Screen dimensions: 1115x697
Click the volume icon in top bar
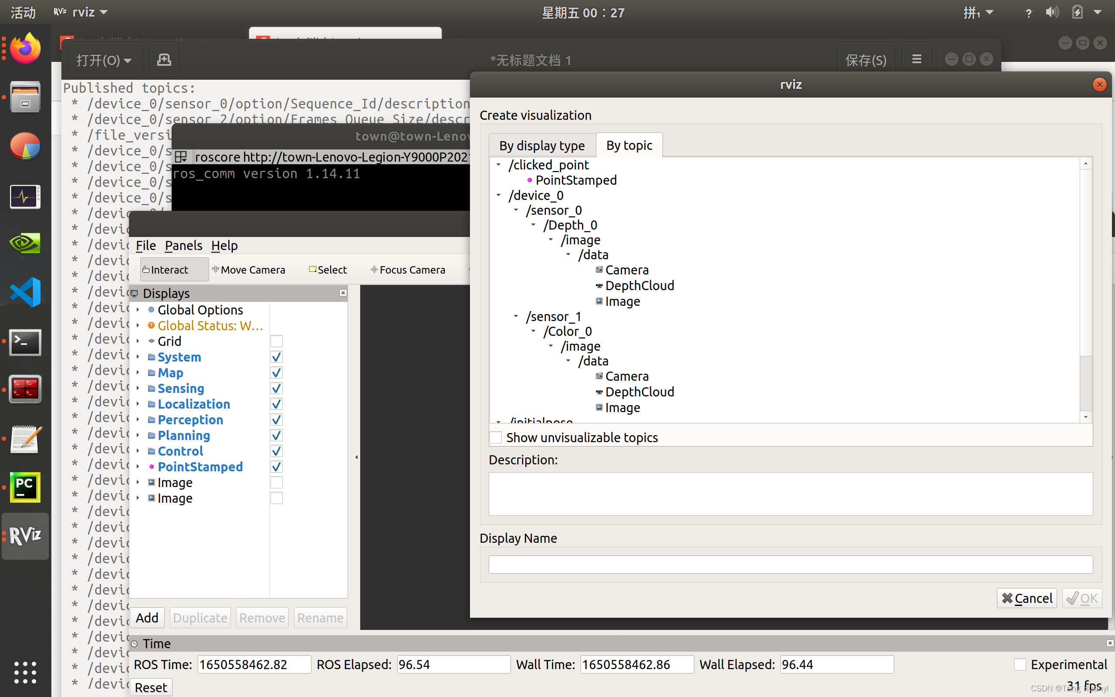click(x=1052, y=12)
